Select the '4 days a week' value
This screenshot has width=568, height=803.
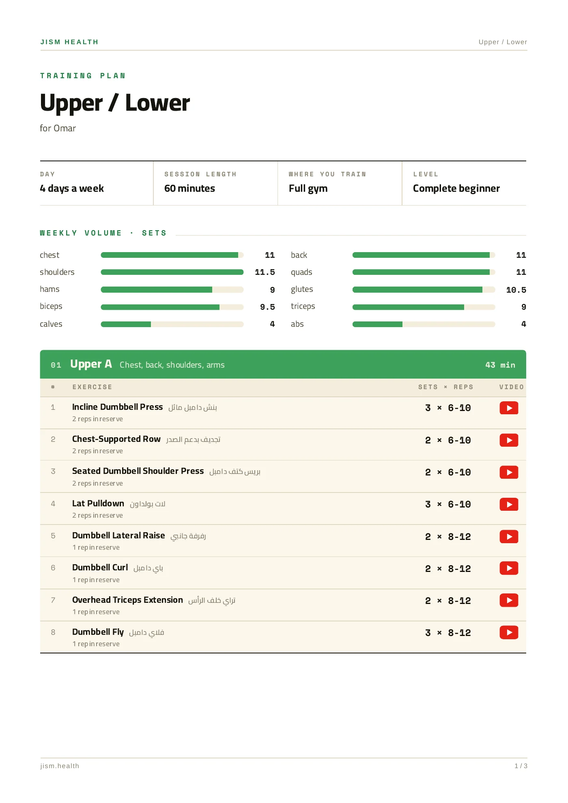pos(72,188)
